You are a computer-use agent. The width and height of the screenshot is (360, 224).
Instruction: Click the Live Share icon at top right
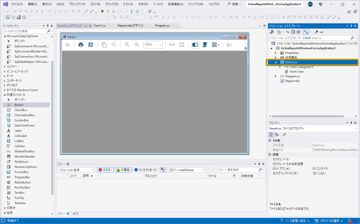point(349,12)
